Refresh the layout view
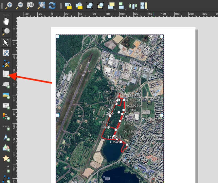The image size is (218, 183). click(x=52, y=5)
